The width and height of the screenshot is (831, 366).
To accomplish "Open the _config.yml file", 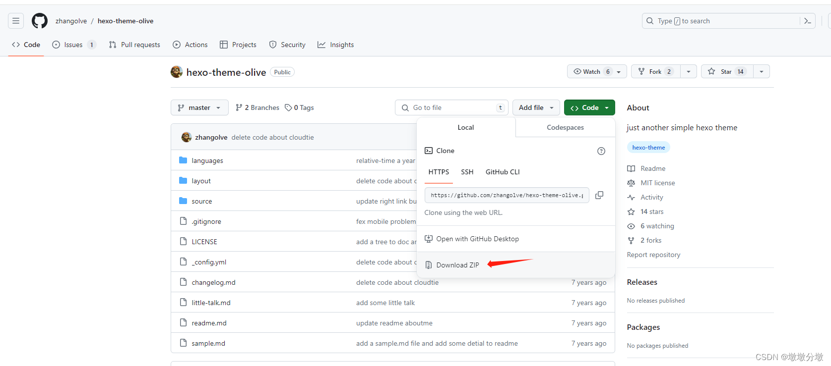I will click(x=209, y=262).
